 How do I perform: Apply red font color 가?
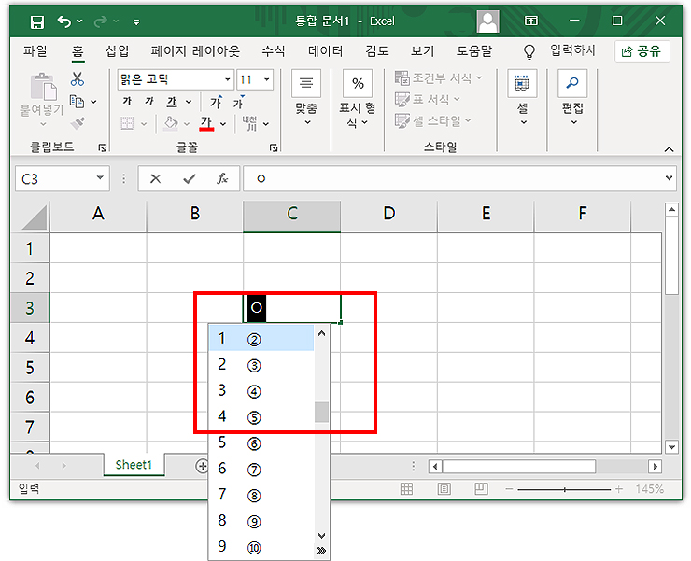tap(206, 123)
